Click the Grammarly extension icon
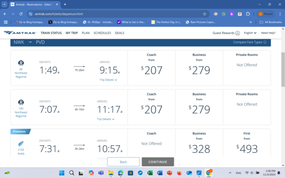 tap(224, 14)
